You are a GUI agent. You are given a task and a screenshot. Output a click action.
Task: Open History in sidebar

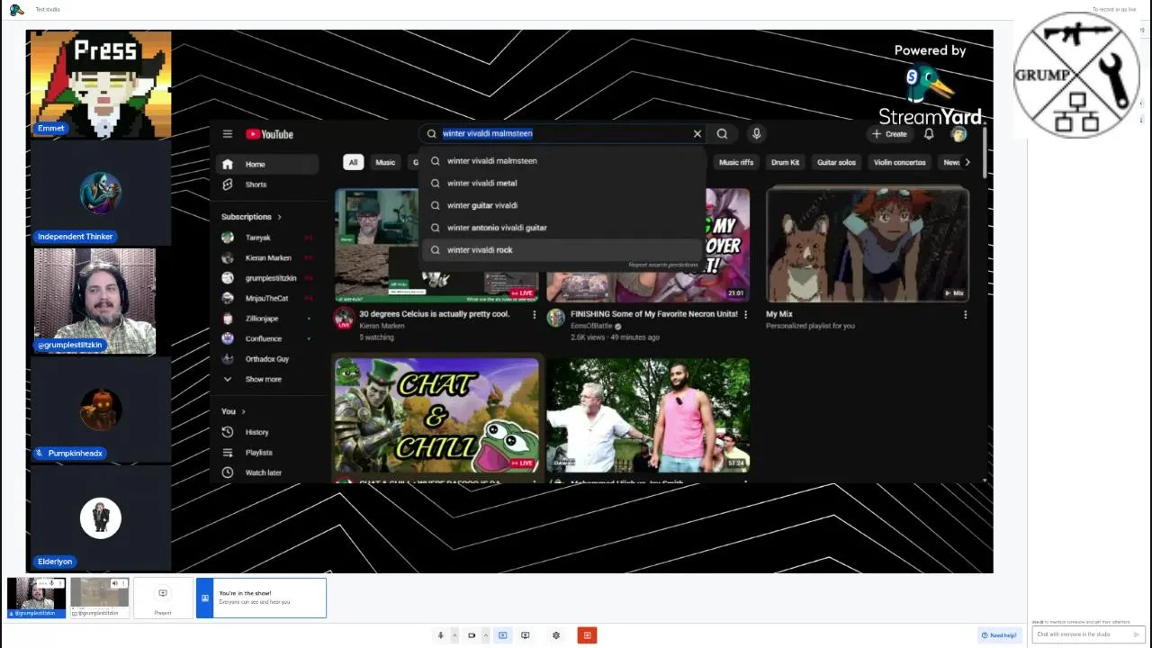click(x=267, y=432)
